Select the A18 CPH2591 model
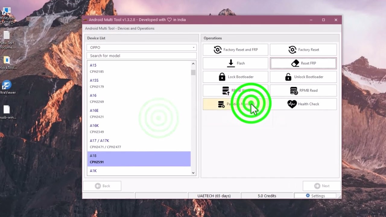Screen dimensions: 386x217 (x=139, y=159)
